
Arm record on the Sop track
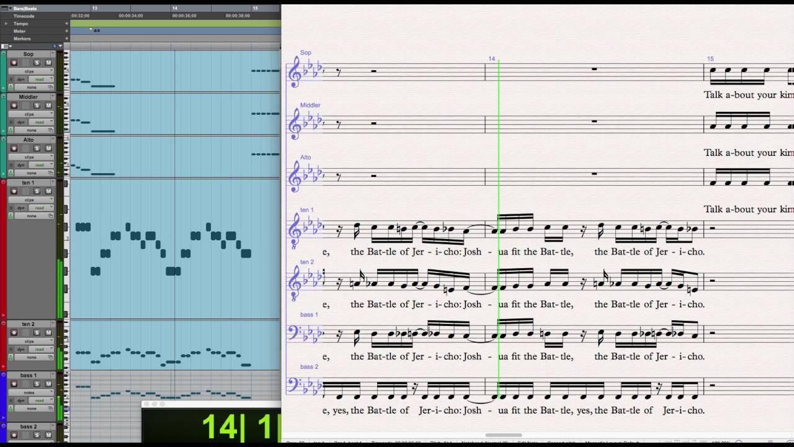coord(14,63)
